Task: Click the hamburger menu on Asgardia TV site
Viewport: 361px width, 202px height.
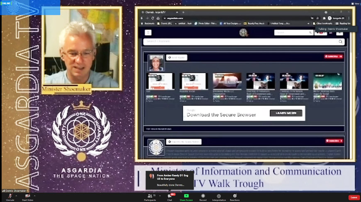Action: point(148,32)
